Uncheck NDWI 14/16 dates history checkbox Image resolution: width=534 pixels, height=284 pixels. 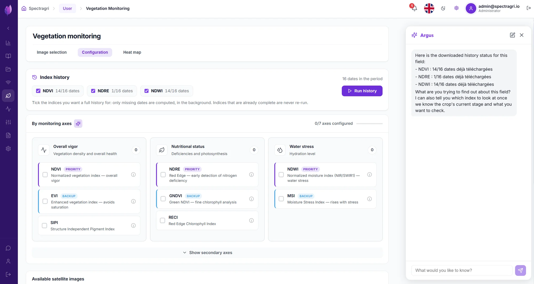(x=147, y=91)
